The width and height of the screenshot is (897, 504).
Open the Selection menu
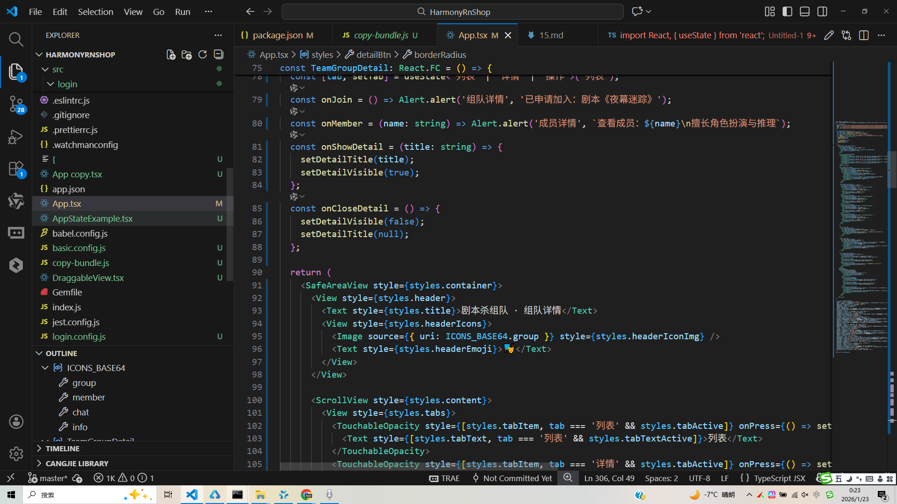tap(95, 12)
